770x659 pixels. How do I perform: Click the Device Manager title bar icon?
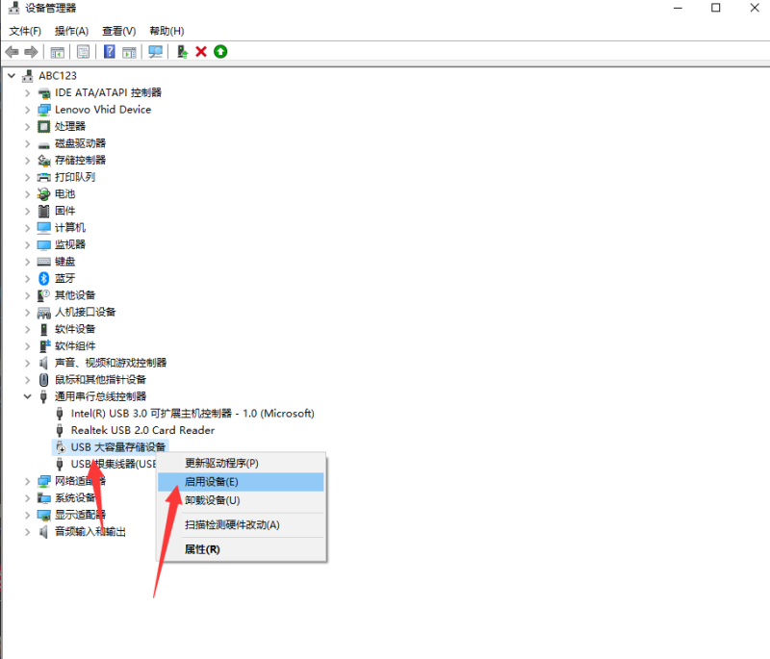(x=13, y=8)
